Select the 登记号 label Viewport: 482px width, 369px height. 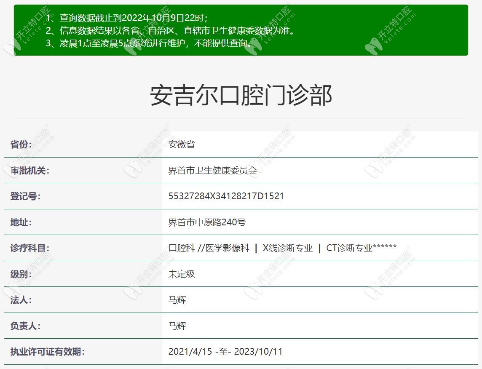pos(26,196)
